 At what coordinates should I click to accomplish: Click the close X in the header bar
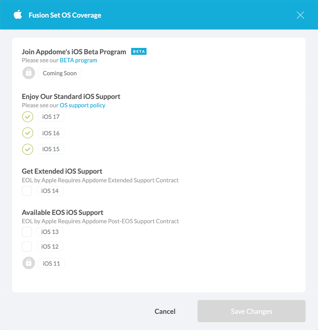300,15
